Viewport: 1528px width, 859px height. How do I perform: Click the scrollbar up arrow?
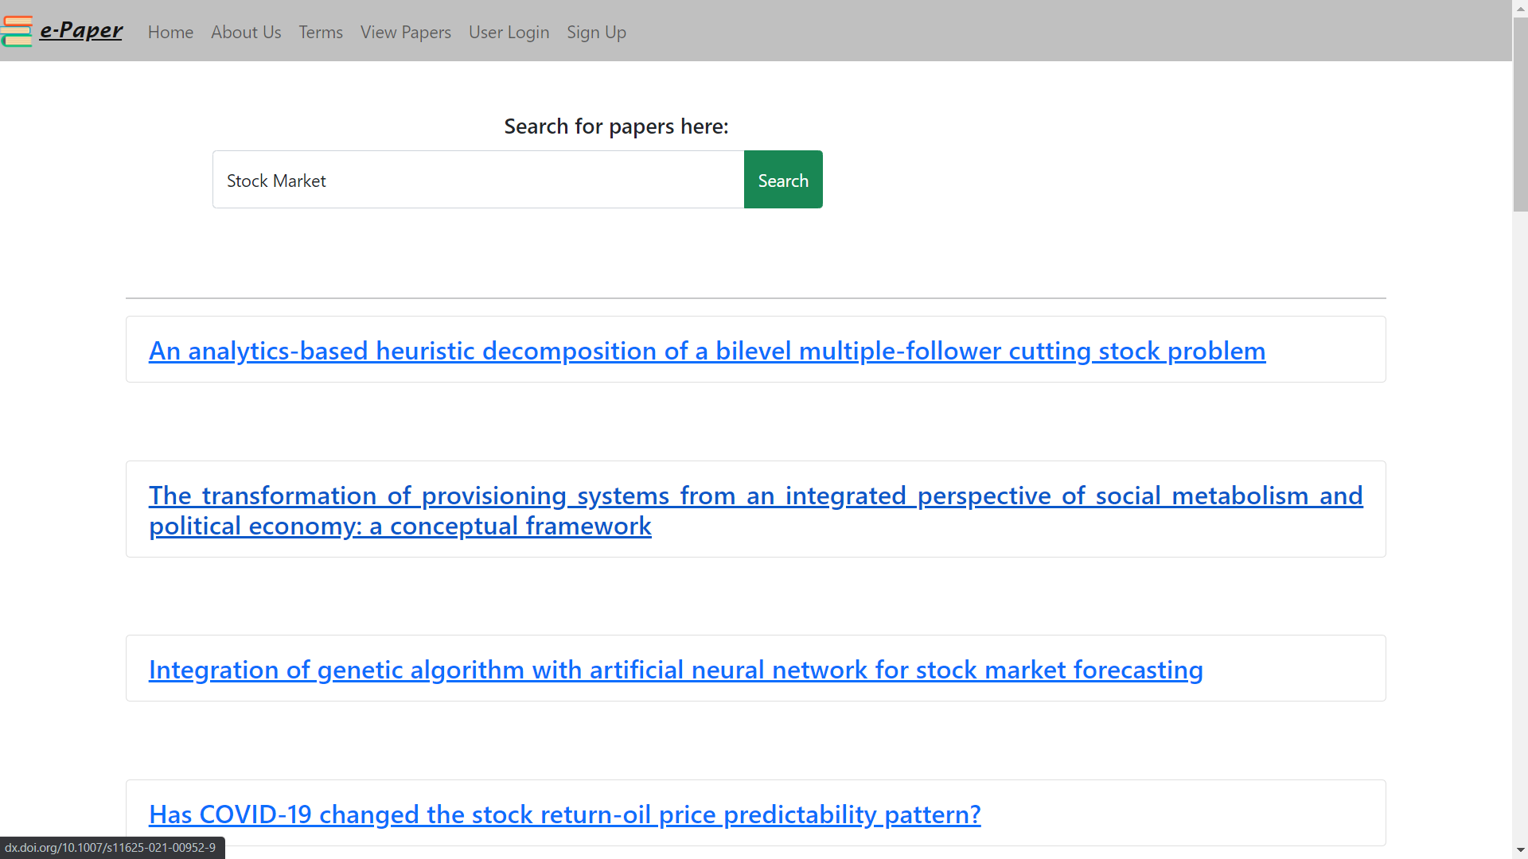[x=1520, y=7]
